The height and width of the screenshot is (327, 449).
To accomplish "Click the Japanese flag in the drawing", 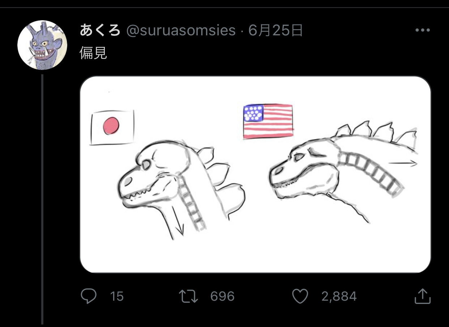I will (112, 128).
